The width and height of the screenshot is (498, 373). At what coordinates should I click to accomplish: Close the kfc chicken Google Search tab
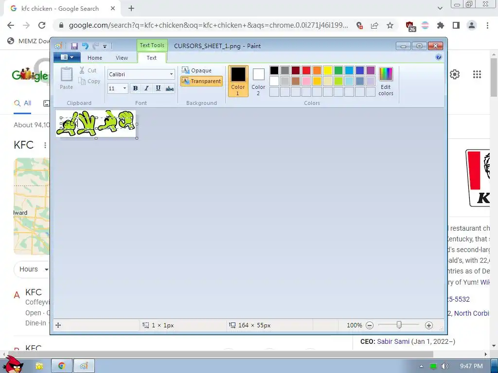(x=113, y=9)
